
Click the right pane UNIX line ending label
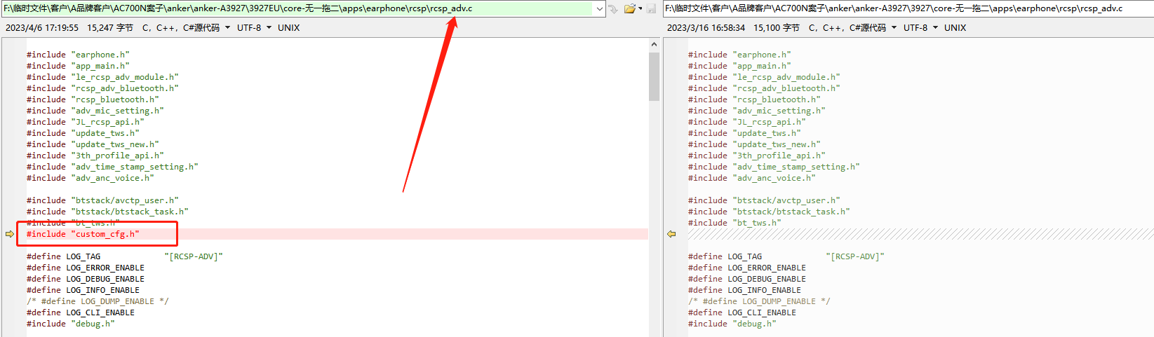955,28
